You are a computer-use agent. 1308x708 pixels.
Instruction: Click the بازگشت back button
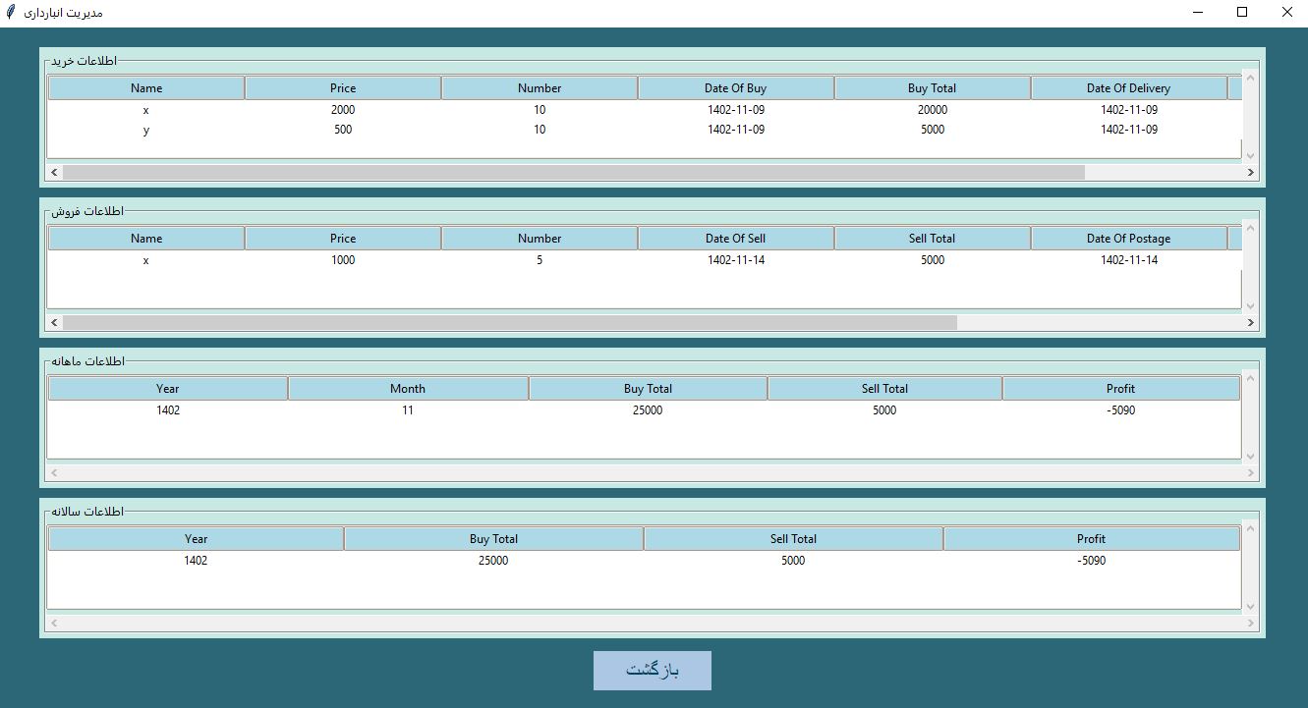(652, 671)
